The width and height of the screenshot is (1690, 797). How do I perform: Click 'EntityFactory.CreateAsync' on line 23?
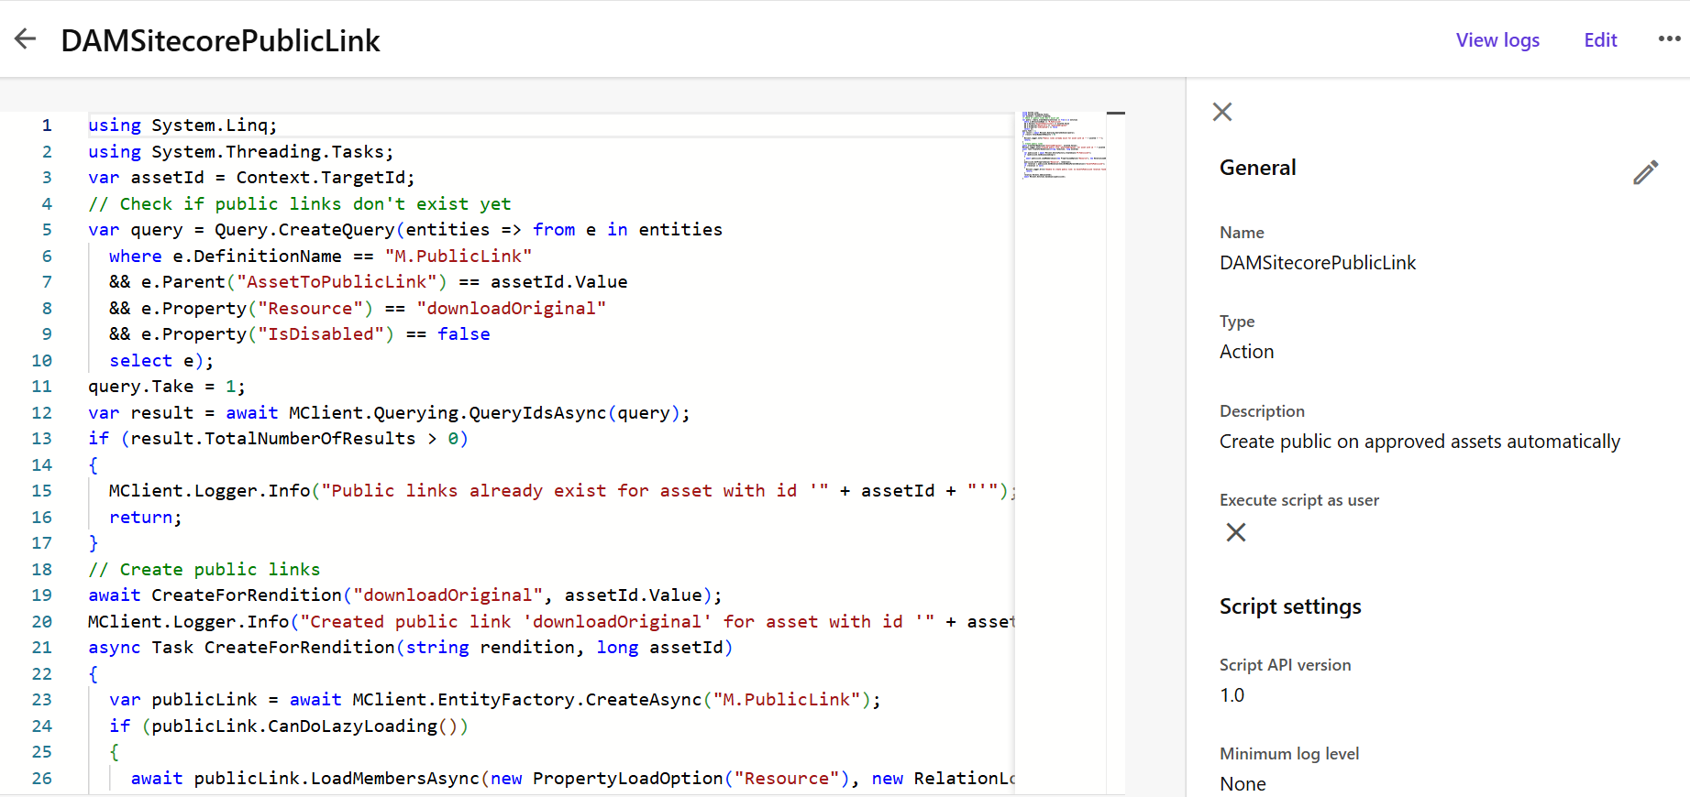[x=569, y=700]
